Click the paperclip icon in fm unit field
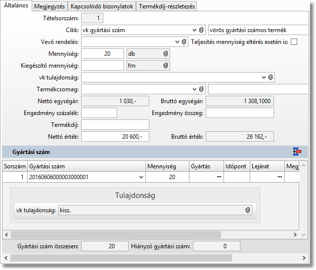Image resolution: width=316 pixels, height=270 pixels. tap(166, 66)
